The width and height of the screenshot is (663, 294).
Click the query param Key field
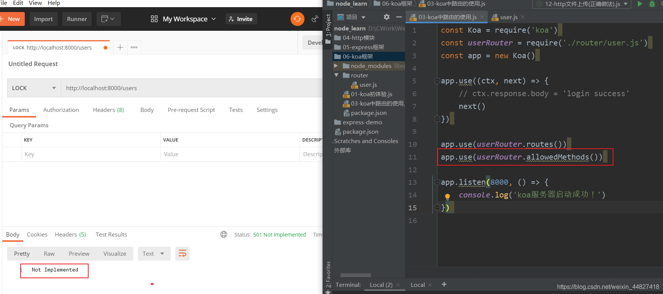[x=90, y=154]
